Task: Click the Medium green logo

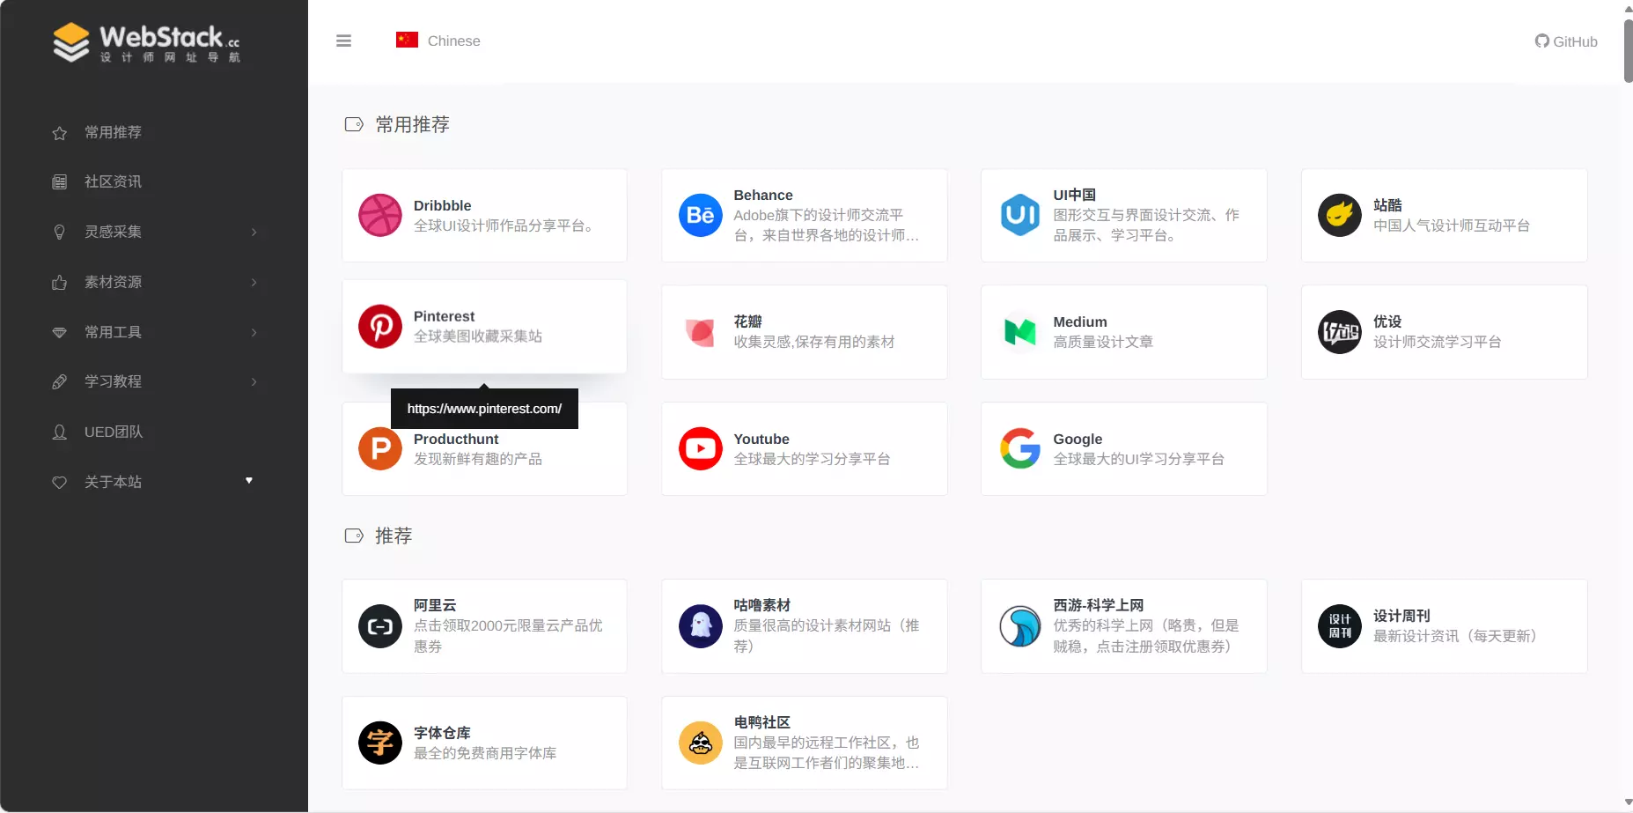Action: point(1019,332)
